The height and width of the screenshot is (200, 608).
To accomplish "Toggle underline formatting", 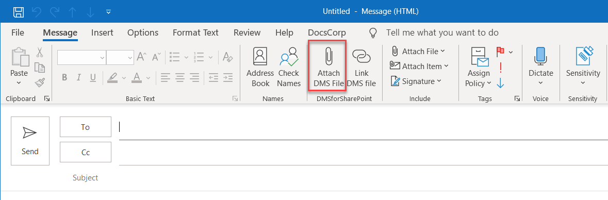I will [x=93, y=77].
